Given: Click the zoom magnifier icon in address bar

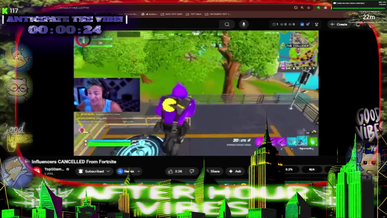Looking at the screenshot, I should 302,8.
